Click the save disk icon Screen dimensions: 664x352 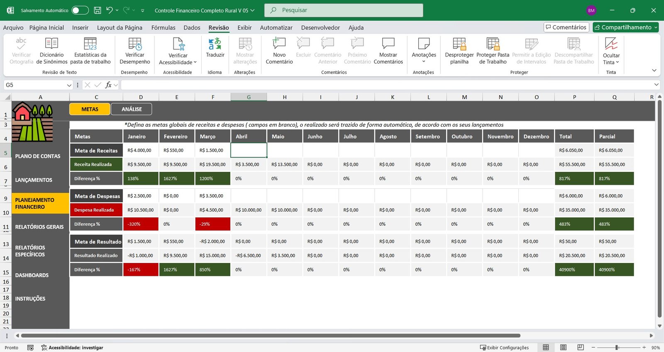(x=98, y=10)
